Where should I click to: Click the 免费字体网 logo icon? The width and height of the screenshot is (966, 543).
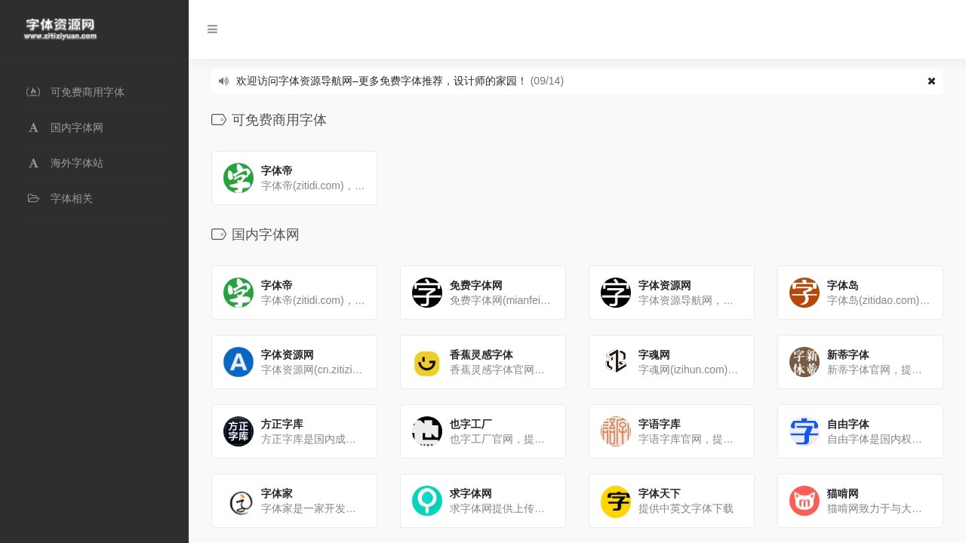coord(427,293)
